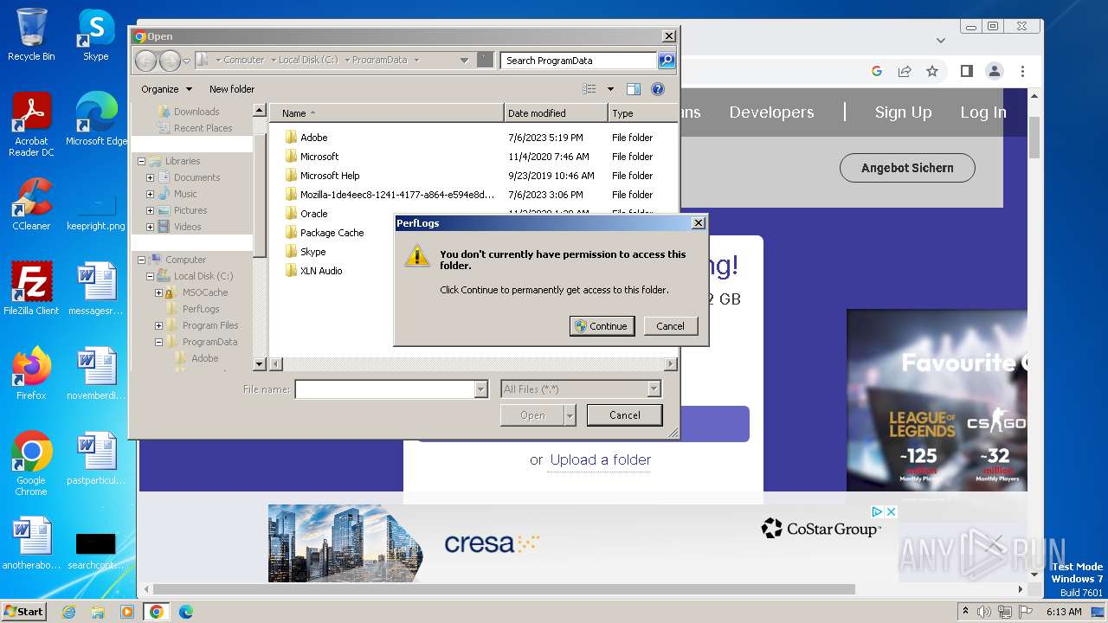Click the search magnifier in Open dialog

667,61
